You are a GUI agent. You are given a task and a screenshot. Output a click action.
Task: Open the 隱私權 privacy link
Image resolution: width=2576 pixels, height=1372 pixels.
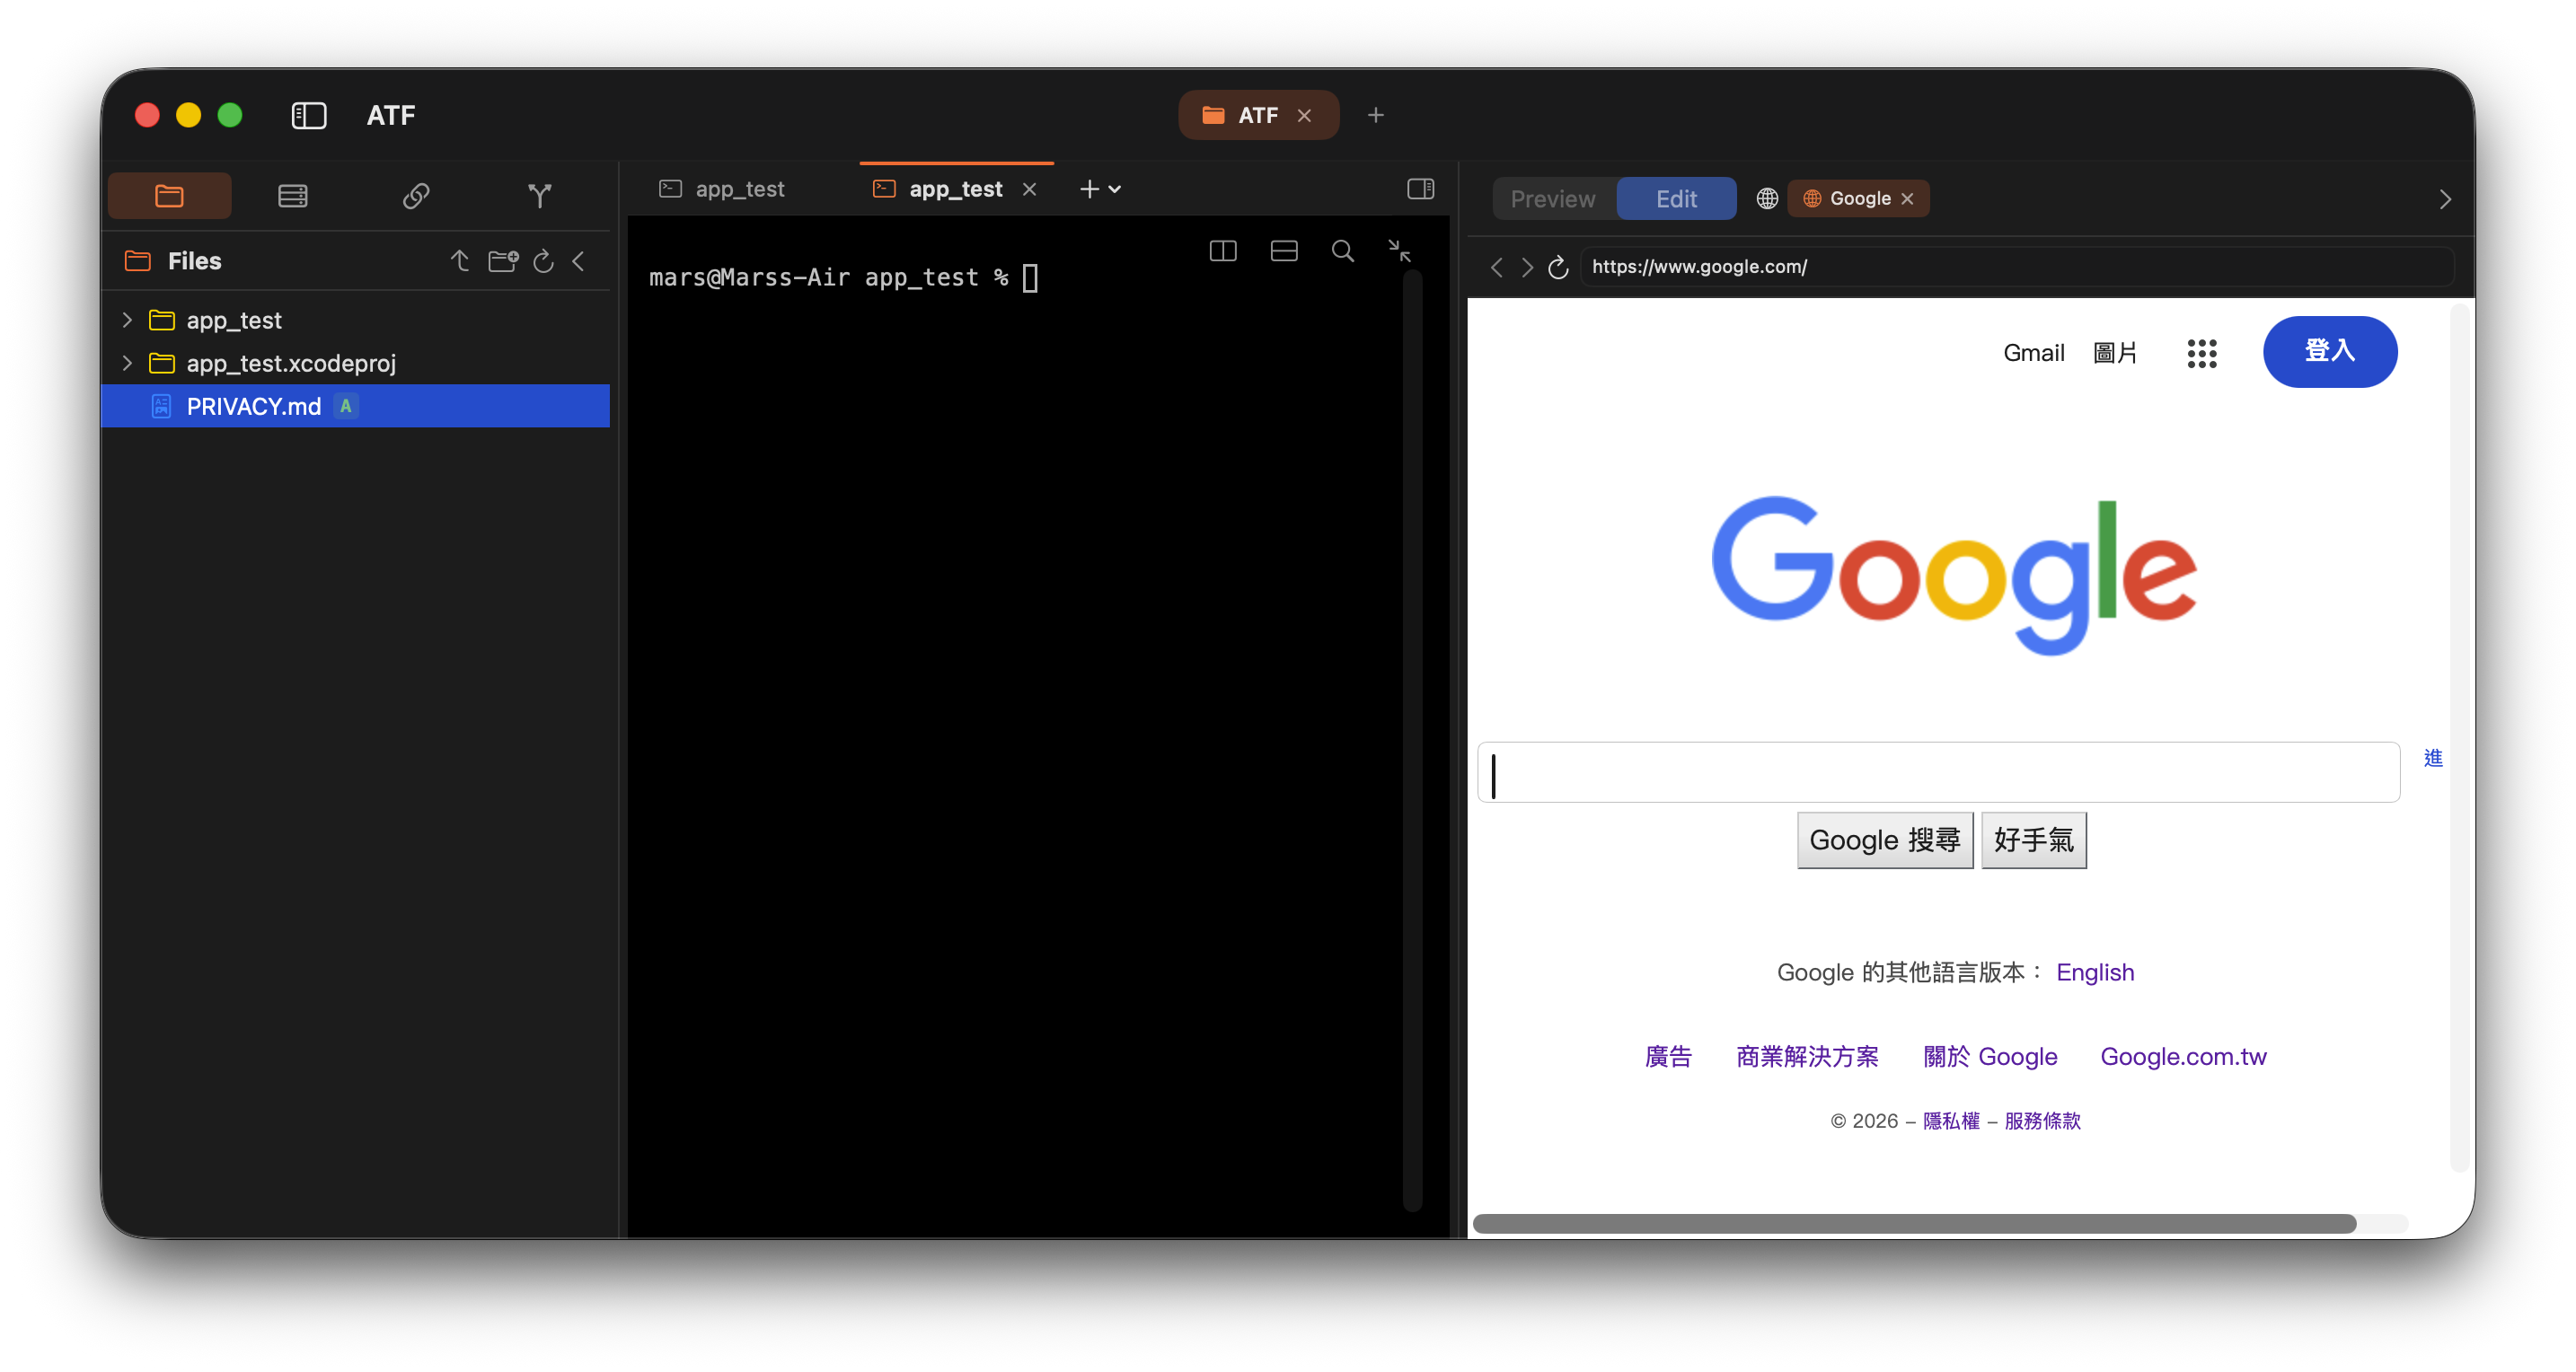point(1951,1121)
